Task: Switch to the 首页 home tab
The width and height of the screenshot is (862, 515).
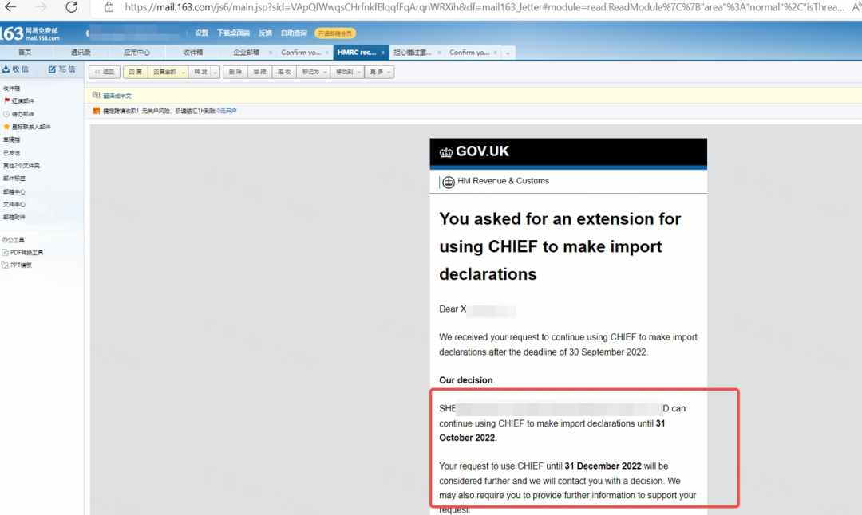Action: click(x=25, y=52)
